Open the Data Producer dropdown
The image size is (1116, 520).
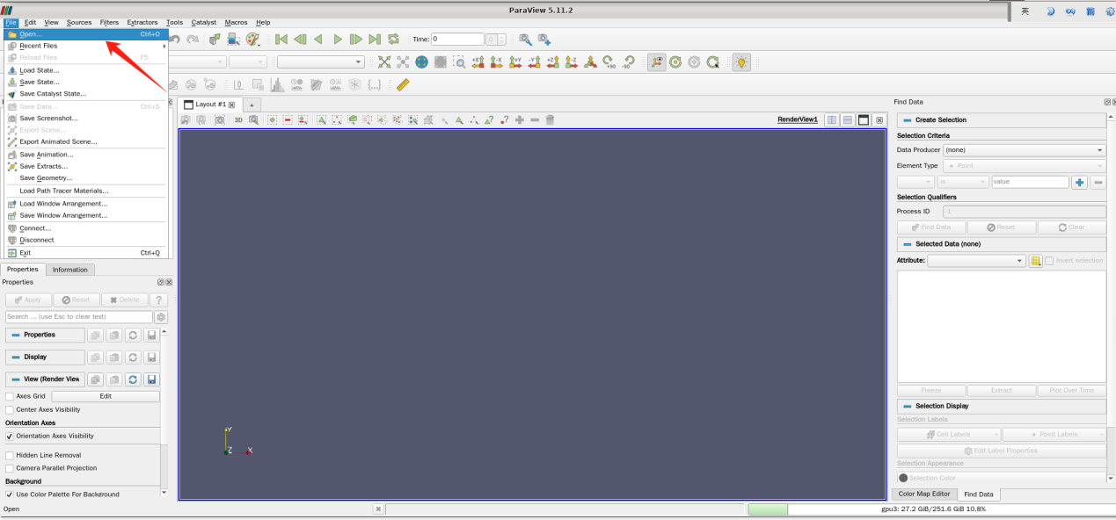(1024, 150)
